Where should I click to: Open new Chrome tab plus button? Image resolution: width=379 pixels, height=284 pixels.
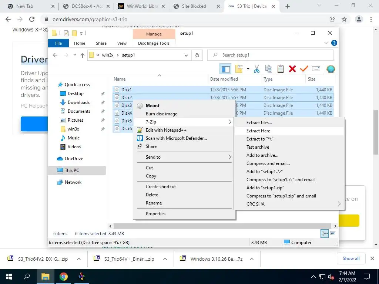pos(287,7)
